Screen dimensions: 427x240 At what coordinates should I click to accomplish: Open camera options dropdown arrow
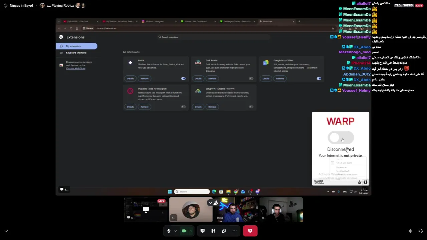click(191, 231)
